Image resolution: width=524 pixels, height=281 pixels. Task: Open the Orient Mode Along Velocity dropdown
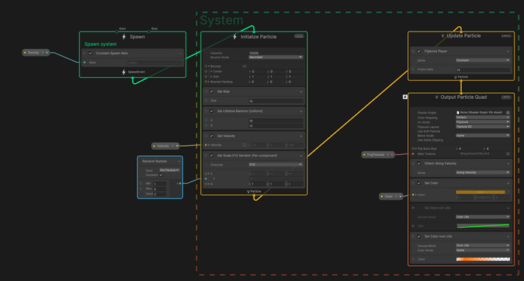click(x=483, y=172)
